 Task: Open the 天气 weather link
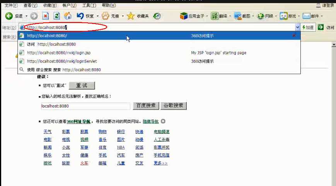47,132
